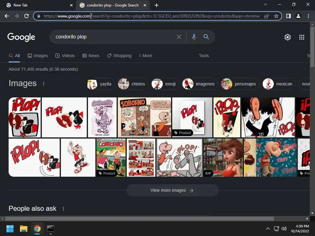Click the forward navigation arrow

(17, 16)
